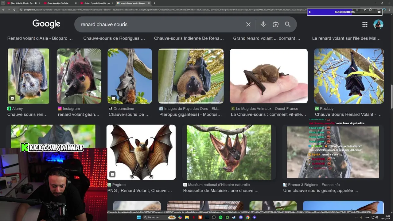The image size is (393, 221).
Task: Click 'La Chauve-souris : comment vit-elle...' caption
Action: tap(268, 114)
